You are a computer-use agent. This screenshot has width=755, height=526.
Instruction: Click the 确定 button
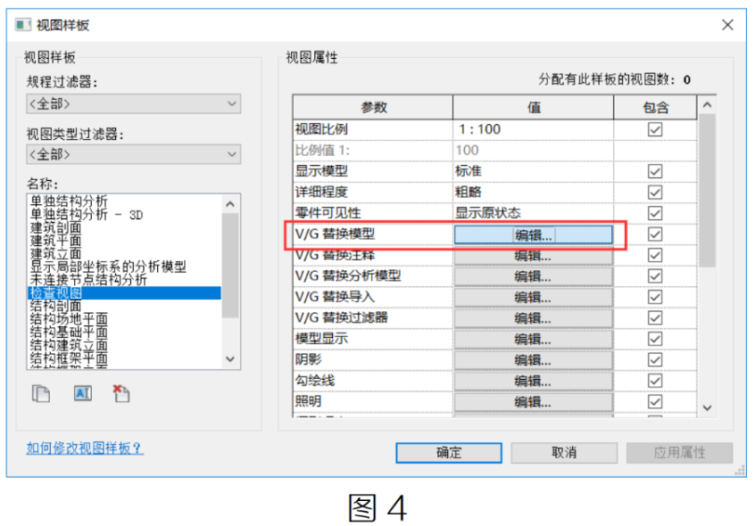pyautogui.click(x=449, y=453)
